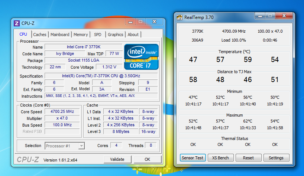Click RealTemp 'Load 100.0%' readout
304x176 pixels.
pos(234,40)
